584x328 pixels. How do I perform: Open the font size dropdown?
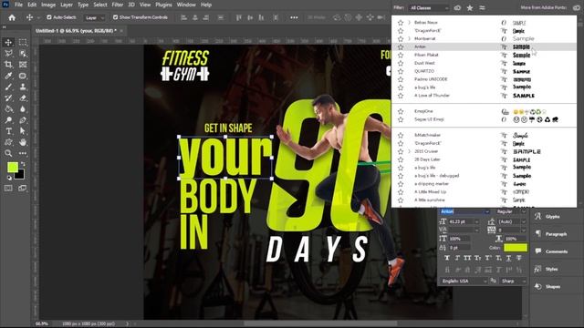pyautogui.click(x=476, y=221)
